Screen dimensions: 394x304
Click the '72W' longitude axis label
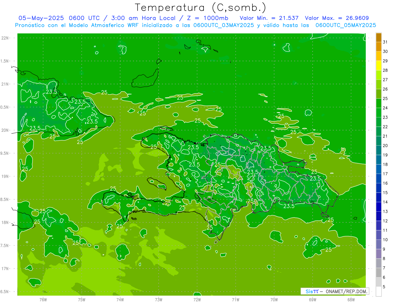coord(197,300)
